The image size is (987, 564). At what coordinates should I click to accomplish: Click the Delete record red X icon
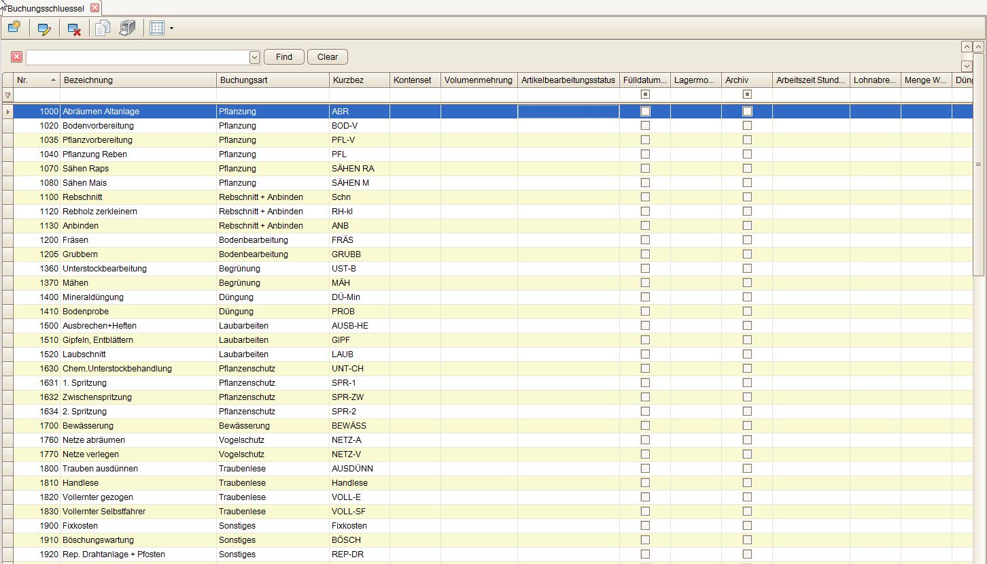pos(74,29)
